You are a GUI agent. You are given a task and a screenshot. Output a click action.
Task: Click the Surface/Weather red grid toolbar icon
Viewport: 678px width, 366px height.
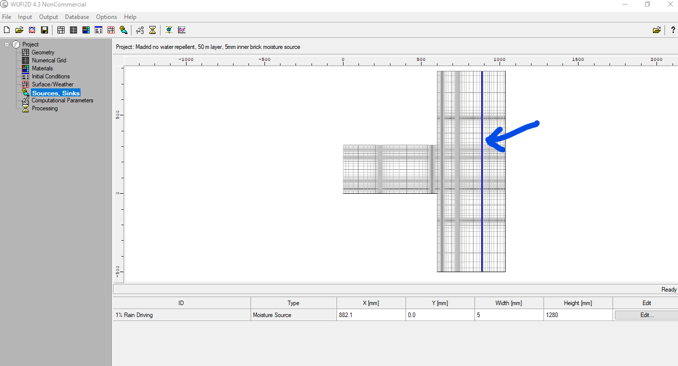point(111,30)
